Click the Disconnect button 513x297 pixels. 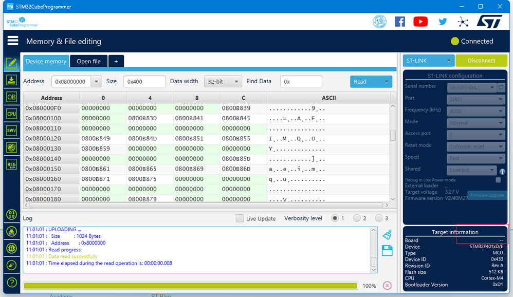pyautogui.click(x=481, y=61)
